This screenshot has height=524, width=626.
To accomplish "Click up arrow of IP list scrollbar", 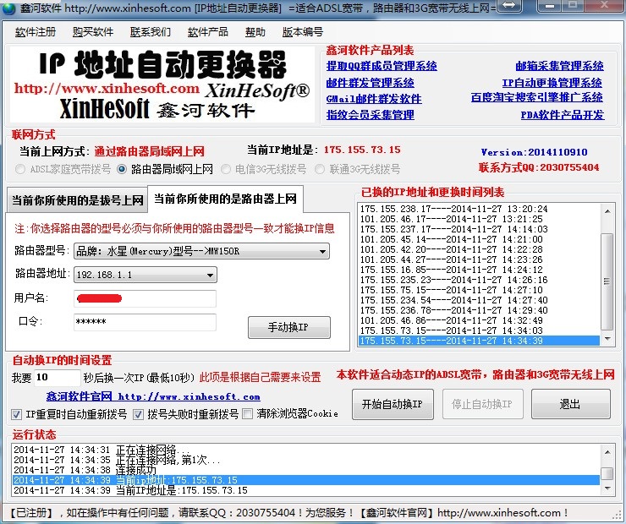I will 607,211.
